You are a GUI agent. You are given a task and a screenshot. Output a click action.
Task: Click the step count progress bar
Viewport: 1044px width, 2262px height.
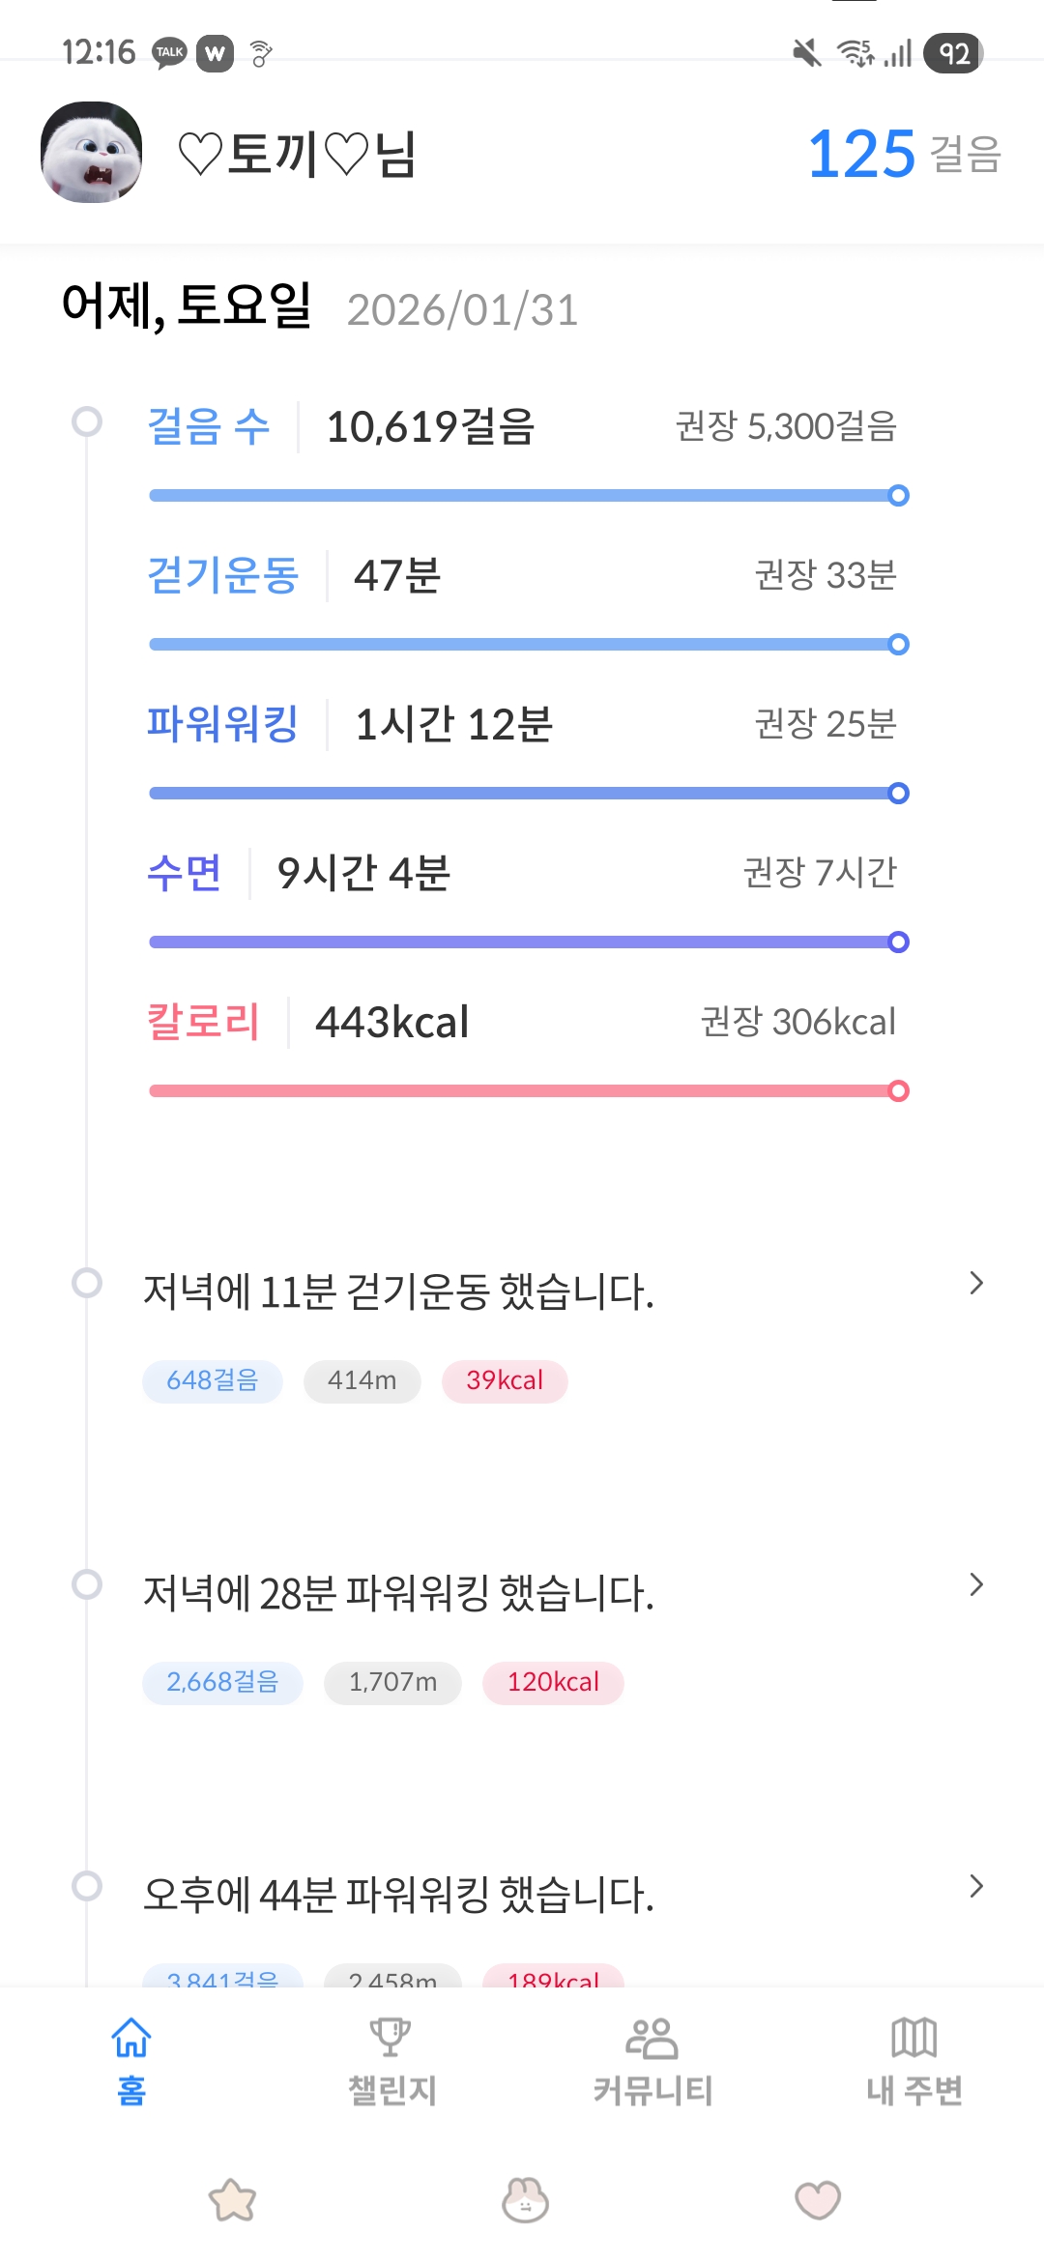coord(528,496)
